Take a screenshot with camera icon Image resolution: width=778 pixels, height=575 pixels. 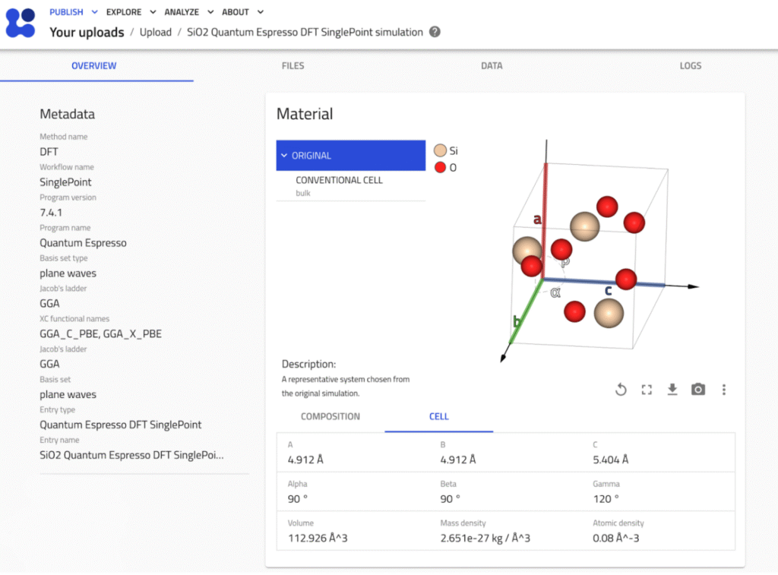click(x=698, y=390)
